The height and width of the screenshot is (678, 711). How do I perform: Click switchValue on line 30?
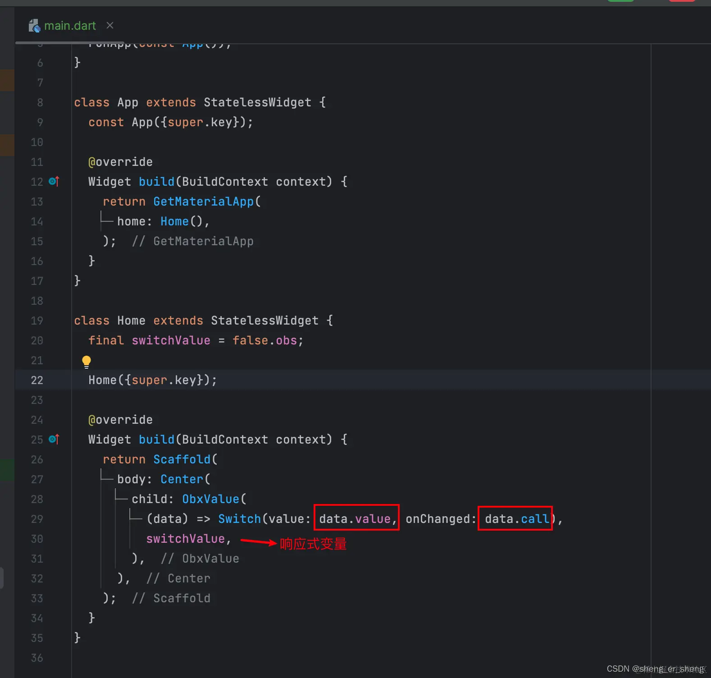[186, 539]
